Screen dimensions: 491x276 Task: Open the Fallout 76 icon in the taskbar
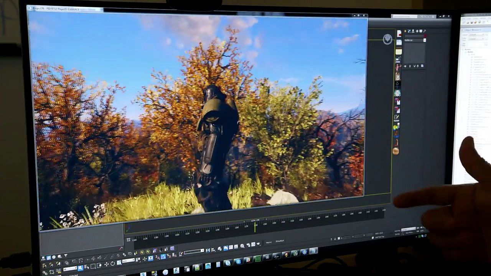295,253
